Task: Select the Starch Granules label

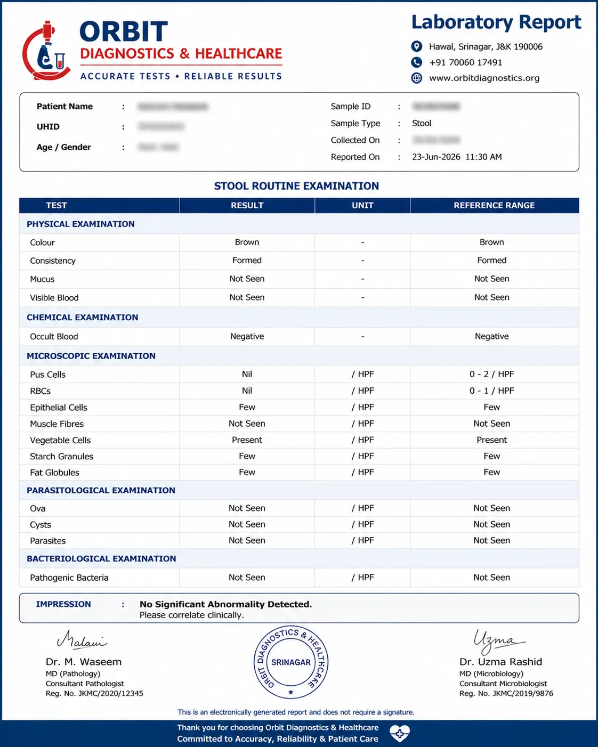Action: [61, 457]
